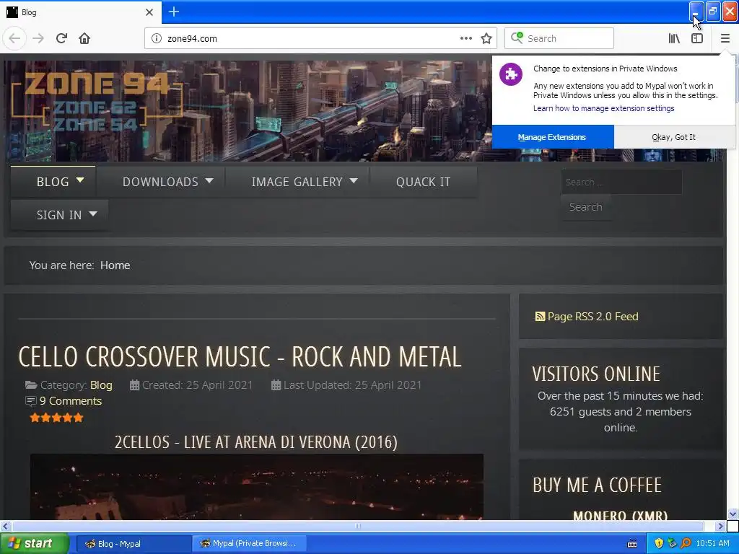Focus the website search input field
Viewport: 739px width, 554px height.
coord(621,182)
